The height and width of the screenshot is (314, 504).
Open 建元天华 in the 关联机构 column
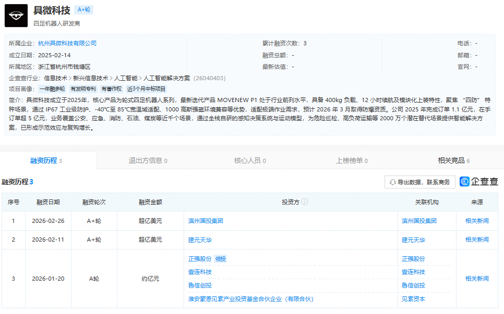coord(413,240)
